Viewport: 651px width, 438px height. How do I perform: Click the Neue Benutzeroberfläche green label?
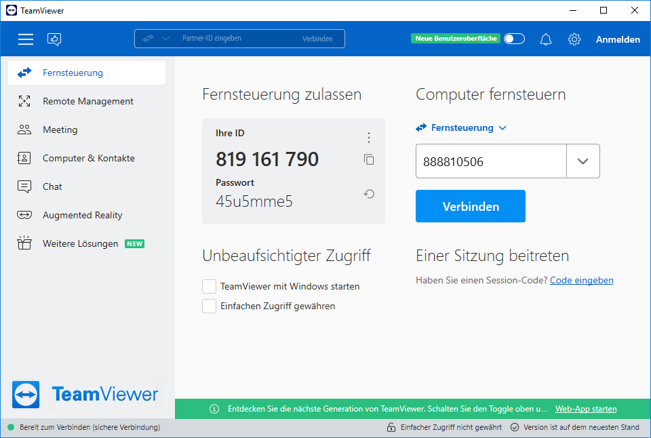[x=456, y=39]
